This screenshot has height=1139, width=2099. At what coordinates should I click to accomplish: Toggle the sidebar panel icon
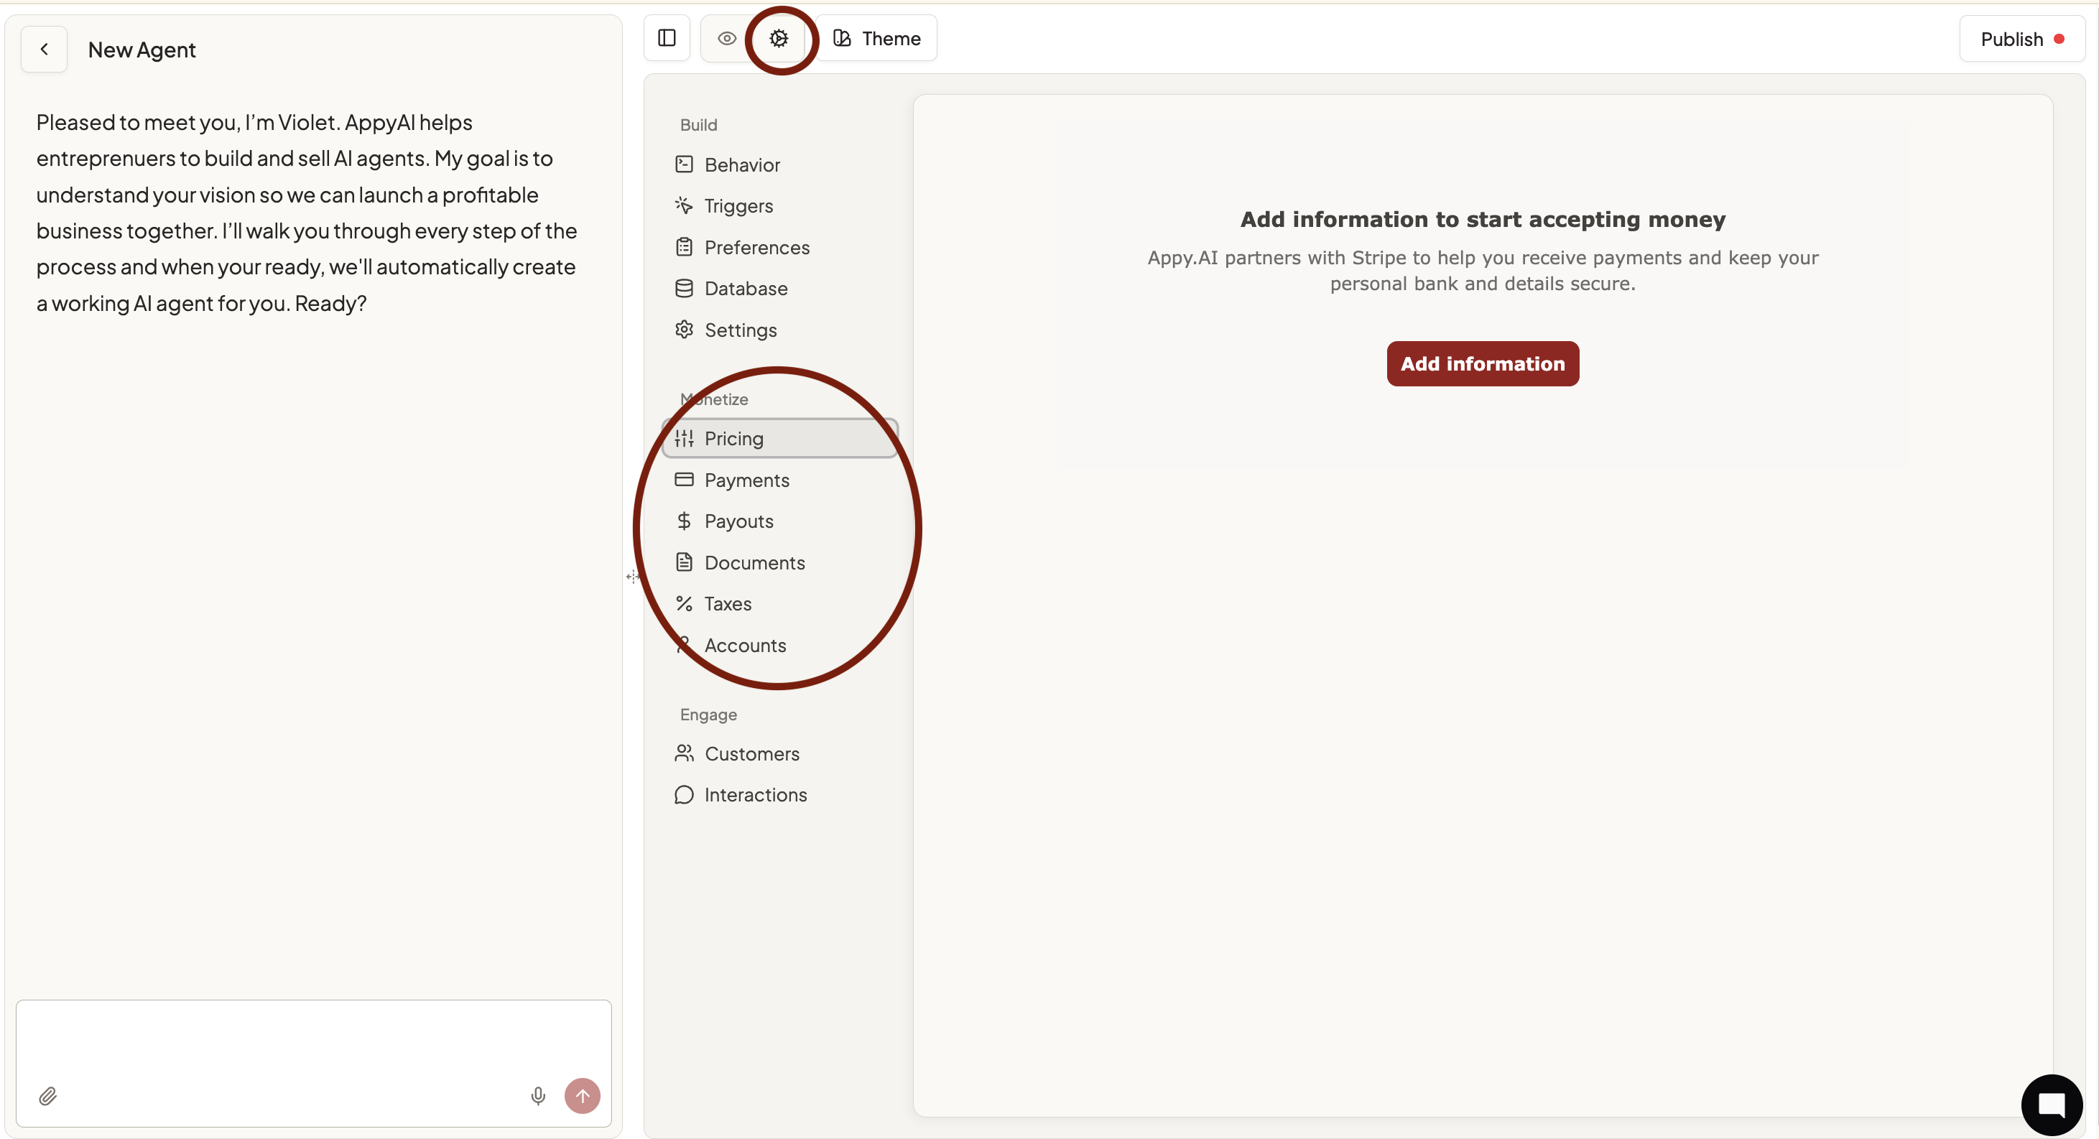pyautogui.click(x=667, y=38)
